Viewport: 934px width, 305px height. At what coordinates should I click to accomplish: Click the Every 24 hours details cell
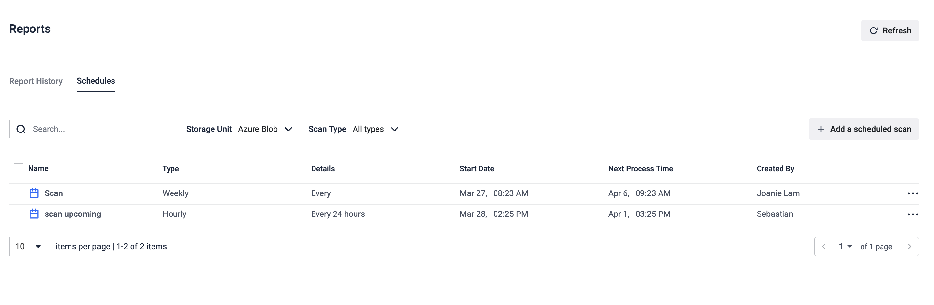click(x=338, y=214)
